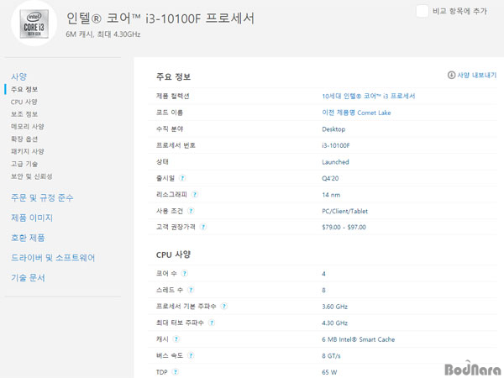Click the help icon next to 리소그래피
This screenshot has width=504, height=378.
tap(195, 194)
